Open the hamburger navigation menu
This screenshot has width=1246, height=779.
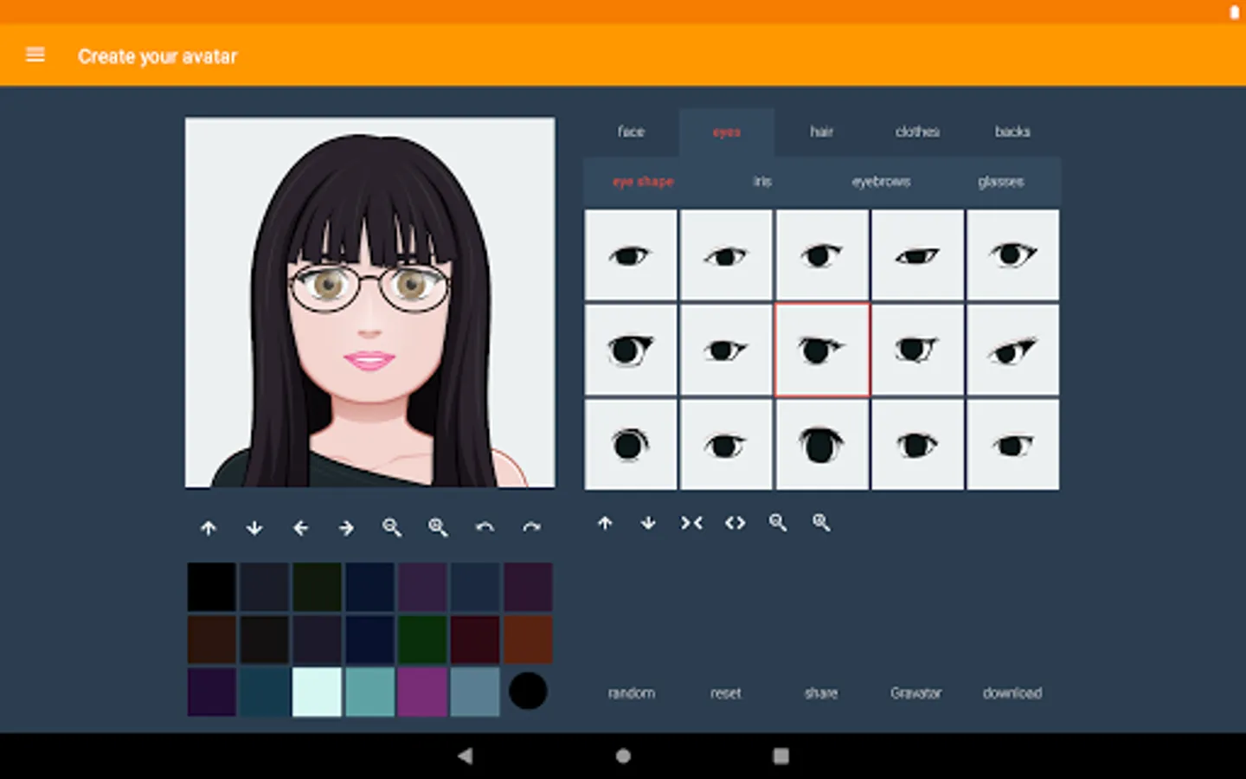click(x=35, y=55)
